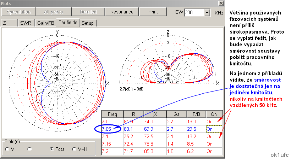Select the H field radio button
The image size is (291, 159).
pos(30,149)
